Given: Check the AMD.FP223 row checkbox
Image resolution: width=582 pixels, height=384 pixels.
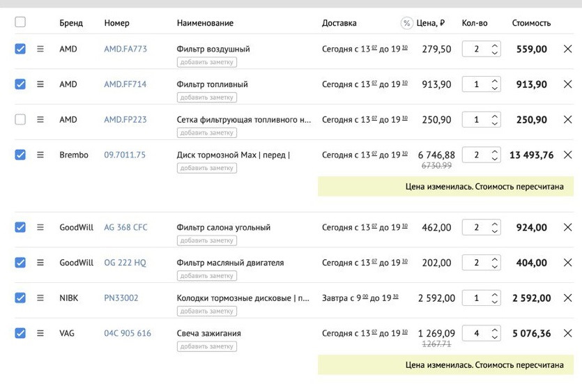Looking at the screenshot, I should point(20,119).
